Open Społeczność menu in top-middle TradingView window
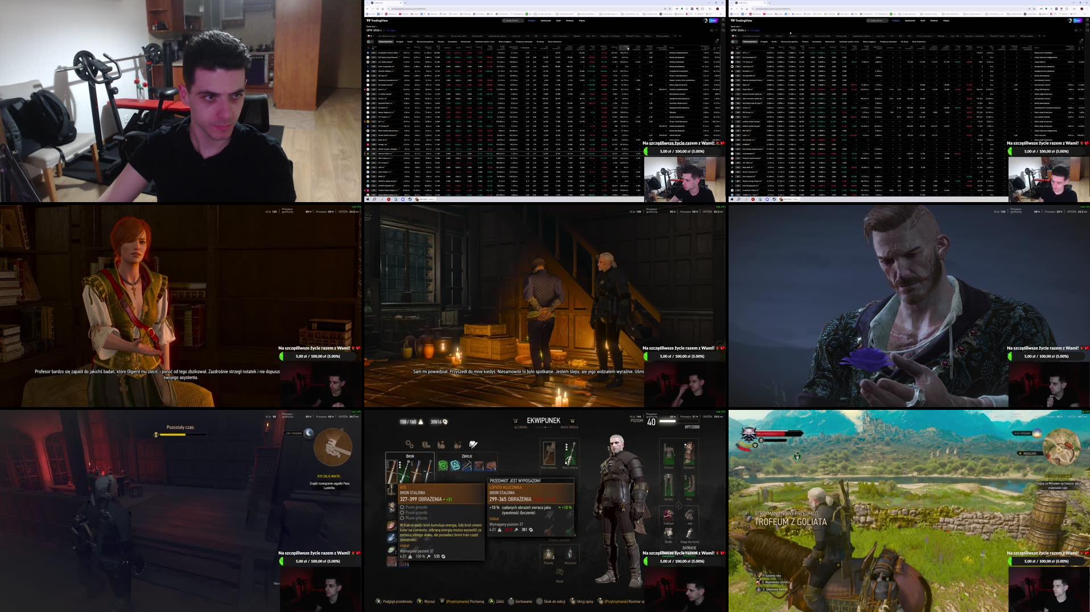This screenshot has width=1090, height=612. pos(545,20)
